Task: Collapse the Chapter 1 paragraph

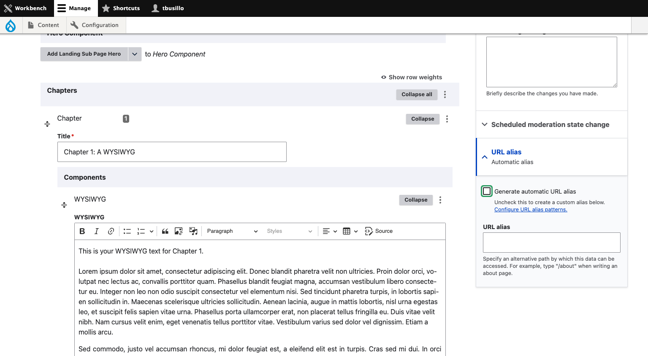Action: point(423,119)
